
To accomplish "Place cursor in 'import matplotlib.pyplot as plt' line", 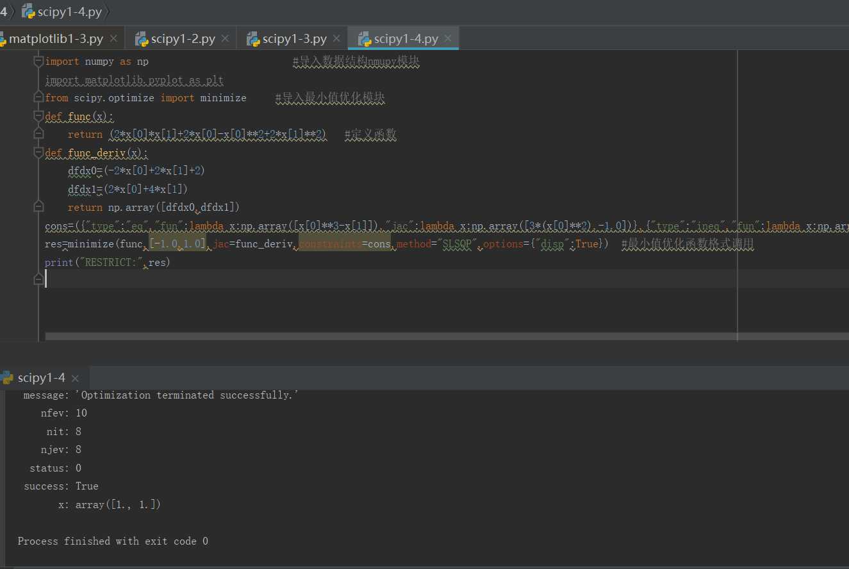I will pos(134,80).
